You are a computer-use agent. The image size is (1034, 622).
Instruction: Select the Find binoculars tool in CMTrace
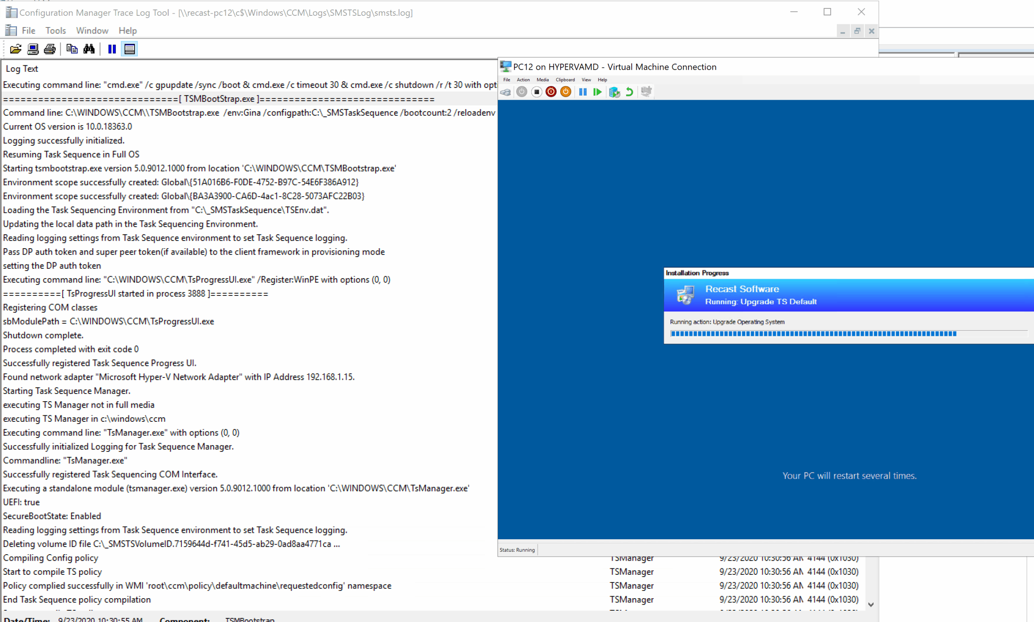point(89,49)
